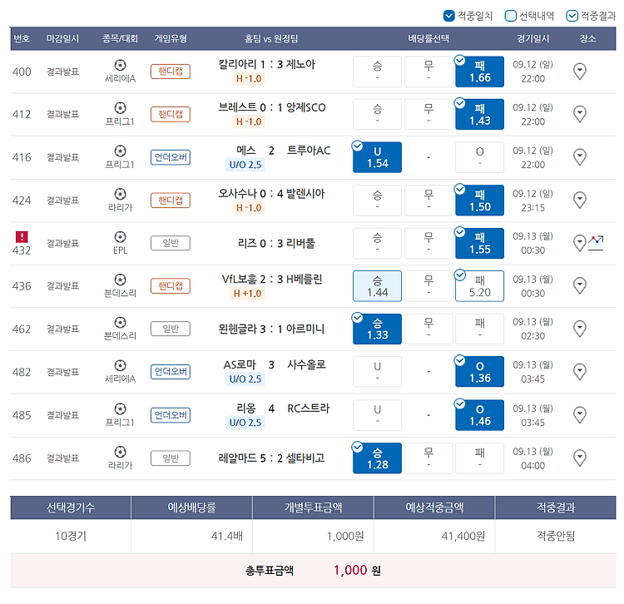Open odds trend chart icon for match 432
Screen dimensions: 624x604
(x=596, y=243)
